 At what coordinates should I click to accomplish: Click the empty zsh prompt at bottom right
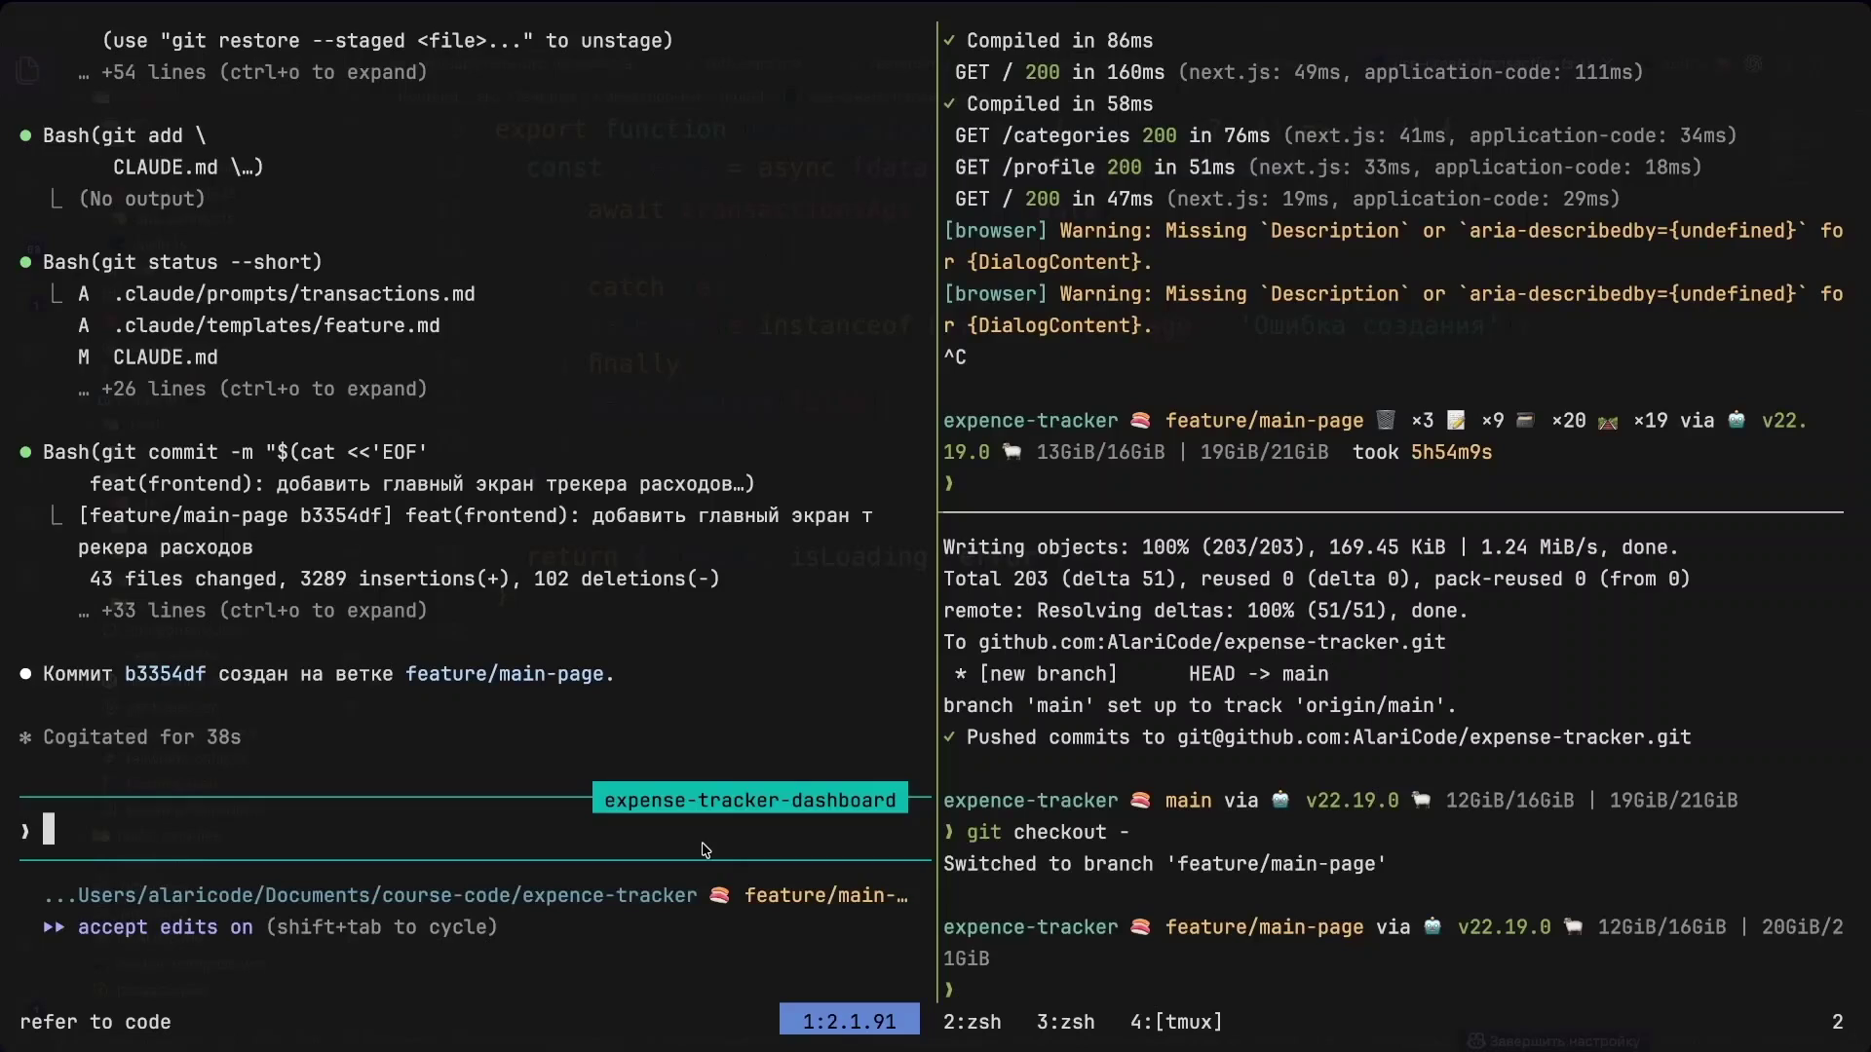tap(949, 990)
